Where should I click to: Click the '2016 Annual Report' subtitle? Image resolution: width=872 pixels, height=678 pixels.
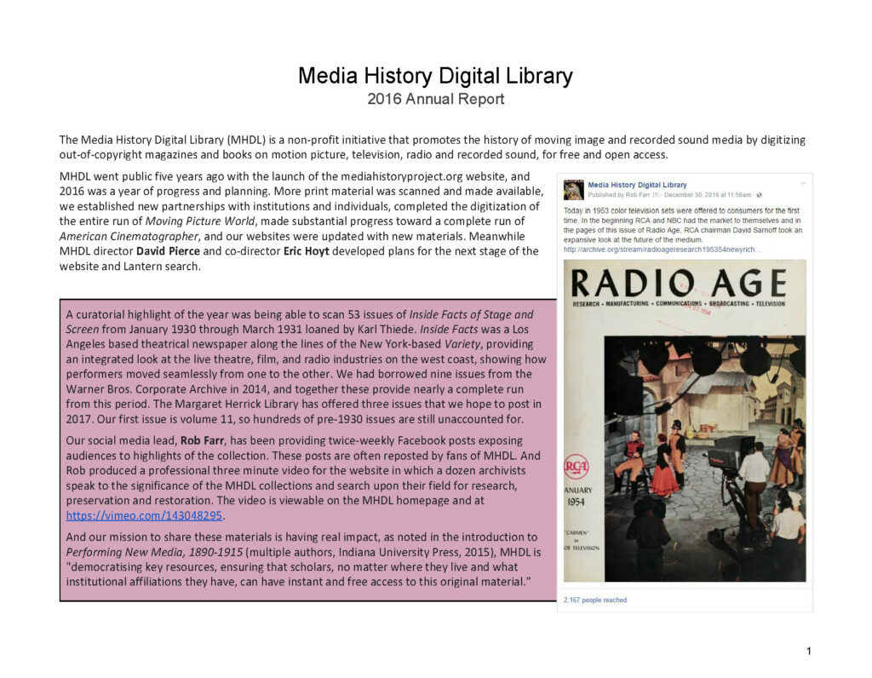point(435,99)
